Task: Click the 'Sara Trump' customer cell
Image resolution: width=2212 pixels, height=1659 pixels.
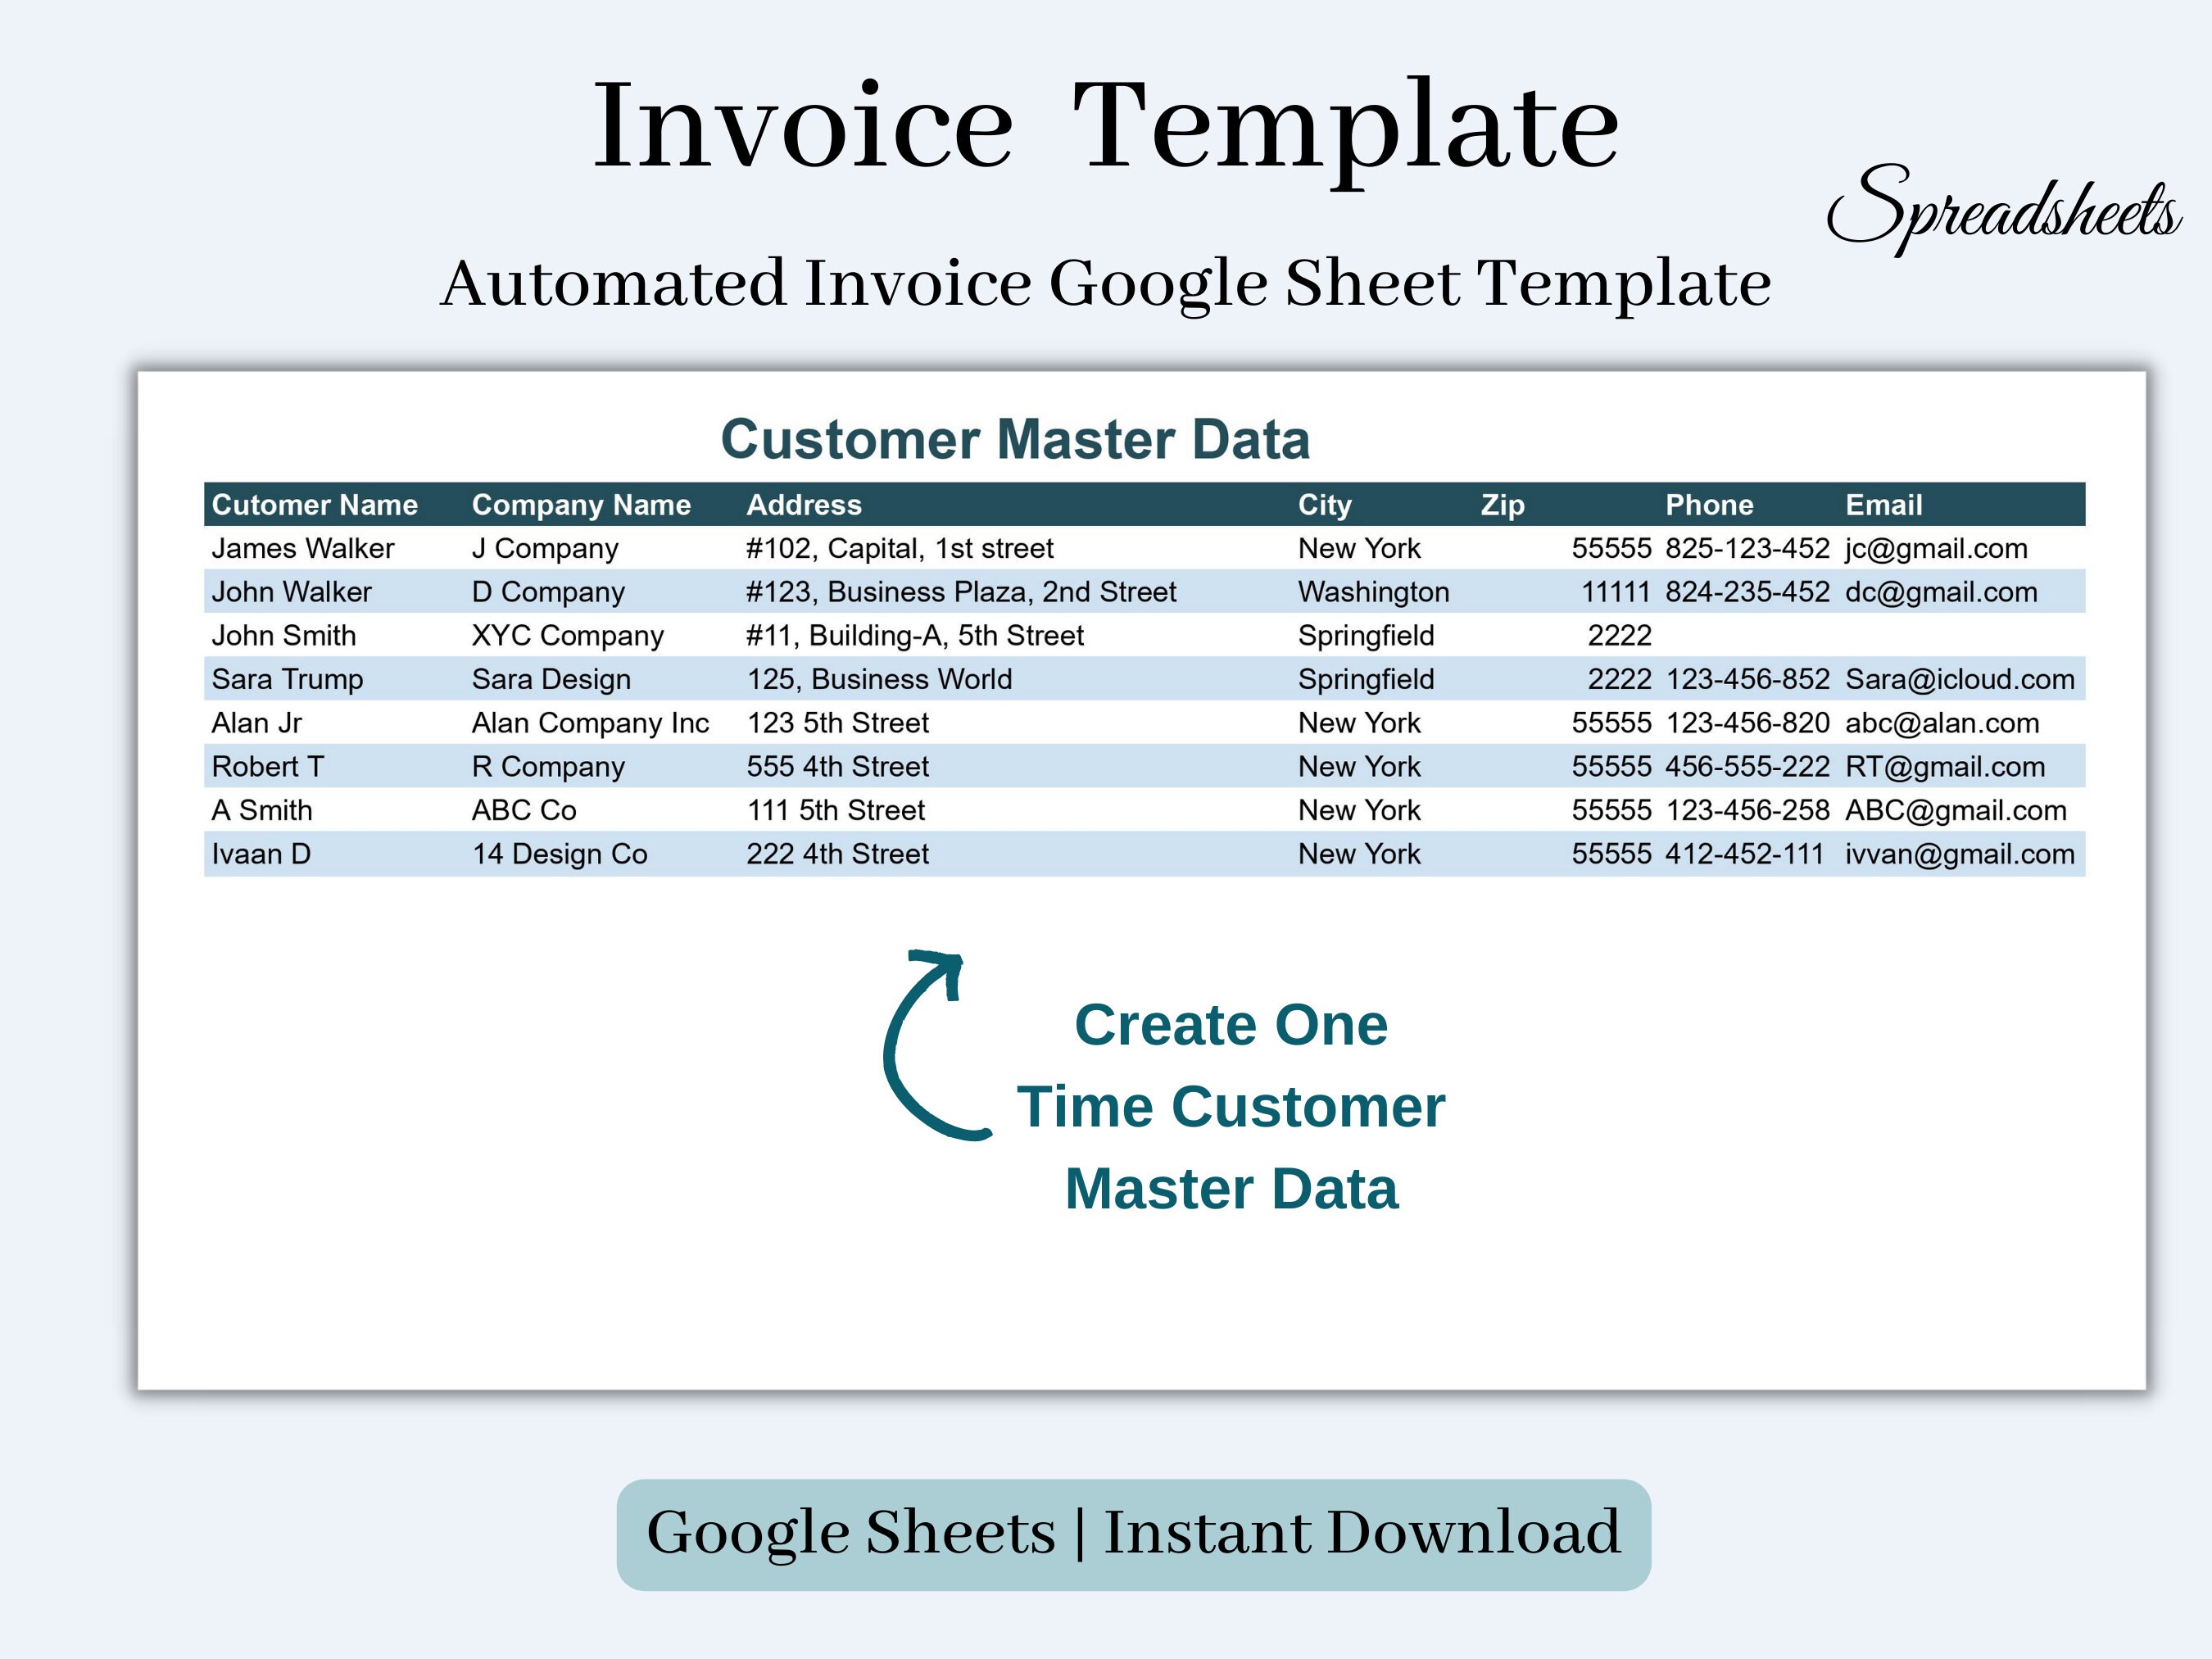Action: (x=287, y=679)
